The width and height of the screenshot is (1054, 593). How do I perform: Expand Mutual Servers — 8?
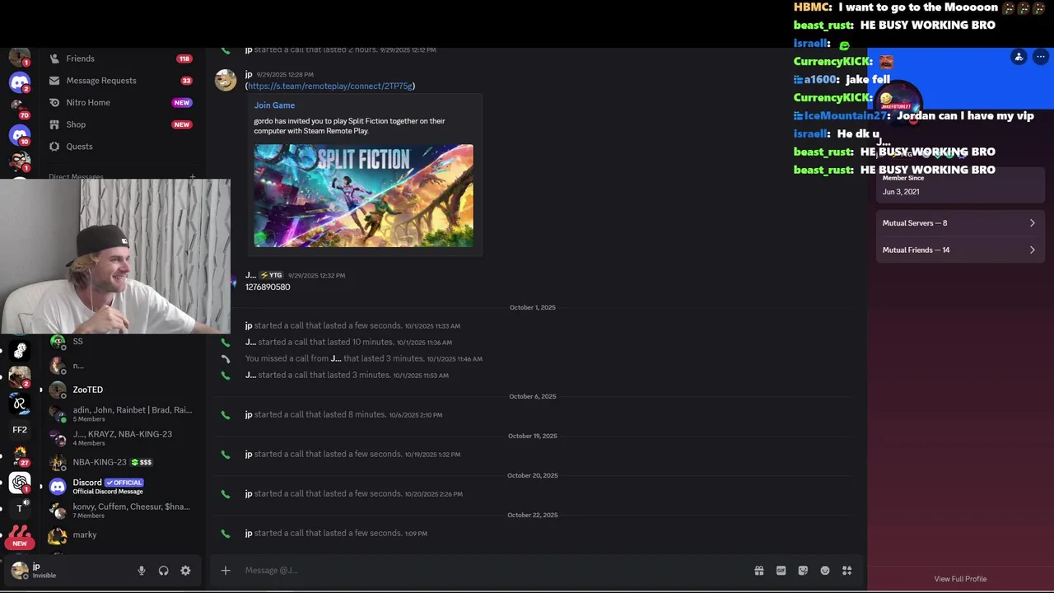[x=959, y=223]
